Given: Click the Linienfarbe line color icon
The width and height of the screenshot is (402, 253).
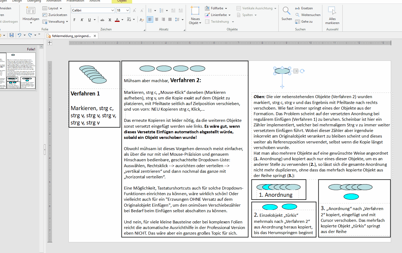Looking at the screenshot, I should tap(207, 15).
